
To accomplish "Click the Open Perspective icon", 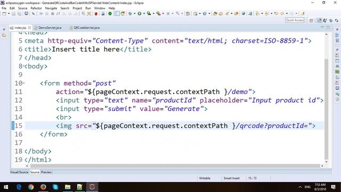I will click(x=311, y=20).
